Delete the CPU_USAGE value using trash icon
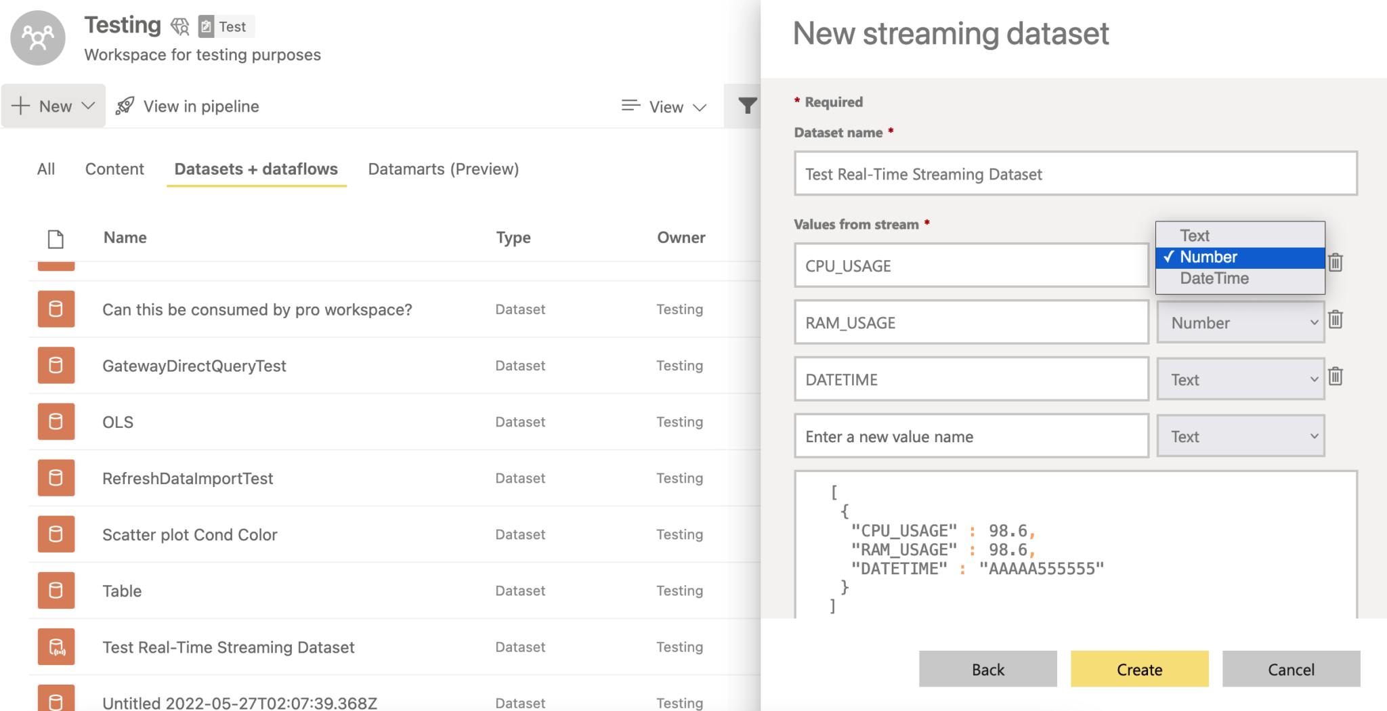The width and height of the screenshot is (1387, 711). 1335,261
